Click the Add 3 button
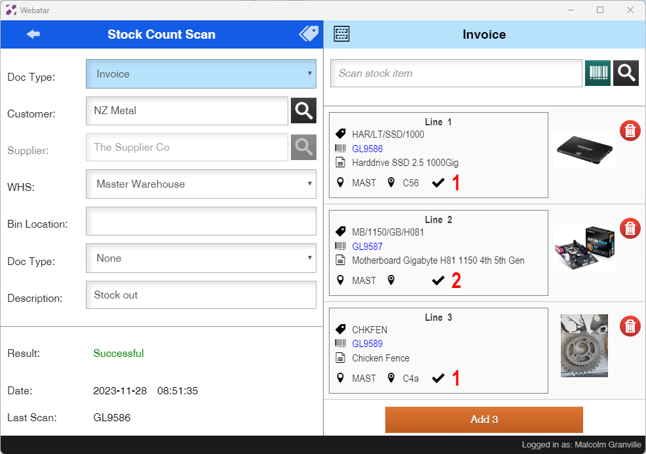 484,420
